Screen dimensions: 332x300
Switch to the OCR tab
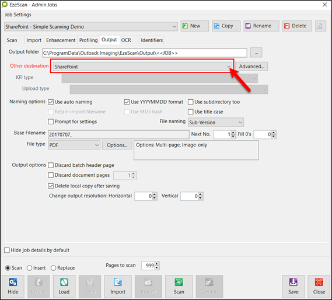click(126, 40)
